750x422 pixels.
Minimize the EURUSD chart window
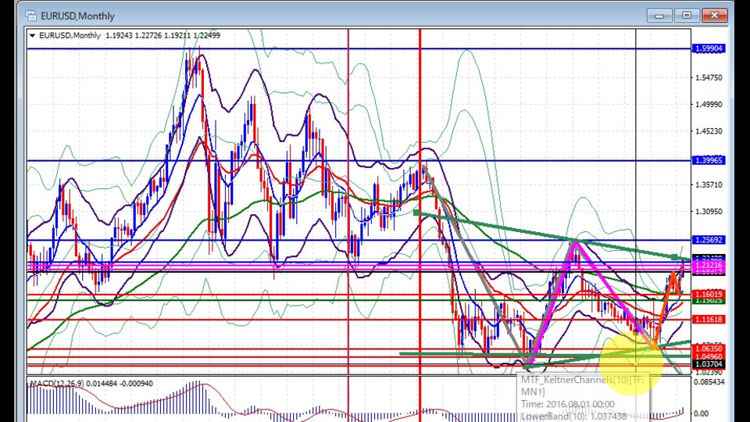(x=659, y=15)
